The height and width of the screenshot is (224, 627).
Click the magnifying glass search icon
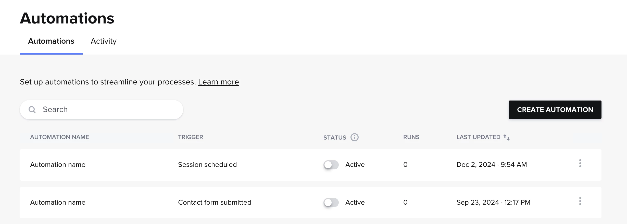[32, 110]
